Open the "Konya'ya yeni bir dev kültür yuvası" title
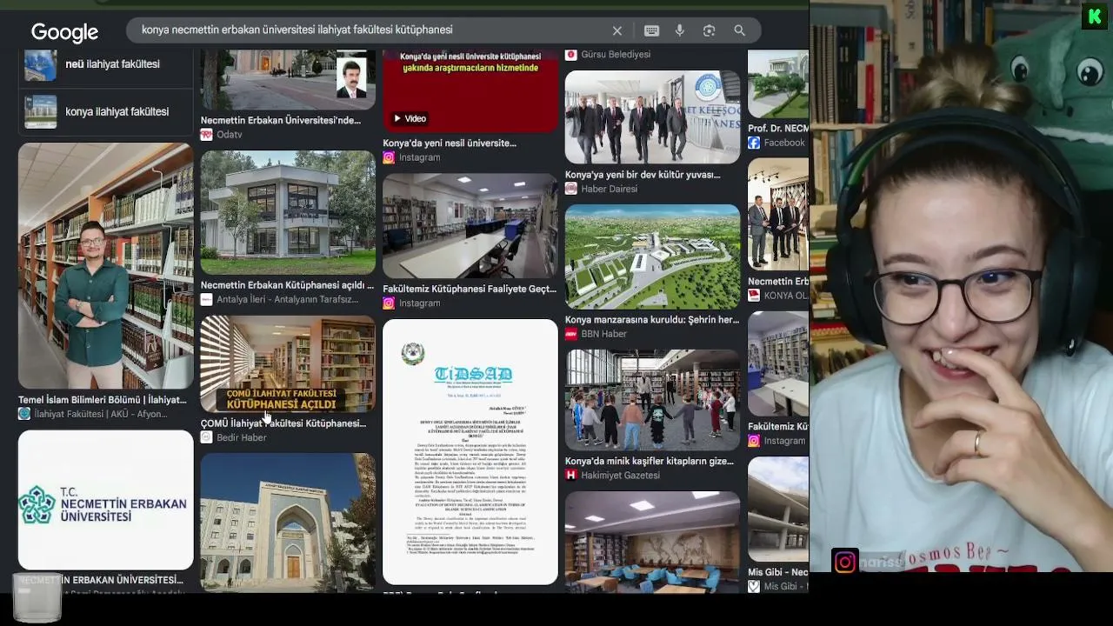This screenshot has height=626, width=1113. (643, 175)
